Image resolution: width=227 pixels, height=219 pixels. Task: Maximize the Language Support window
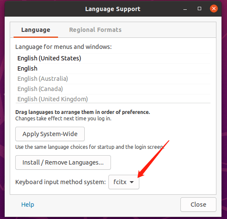199,9
